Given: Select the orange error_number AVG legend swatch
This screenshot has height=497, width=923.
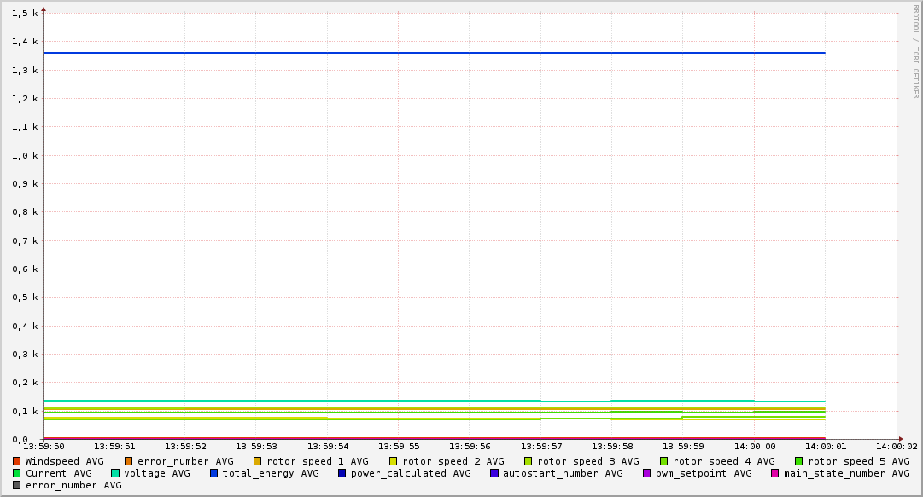Looking at the screenshot, I should tap(129, 461).
